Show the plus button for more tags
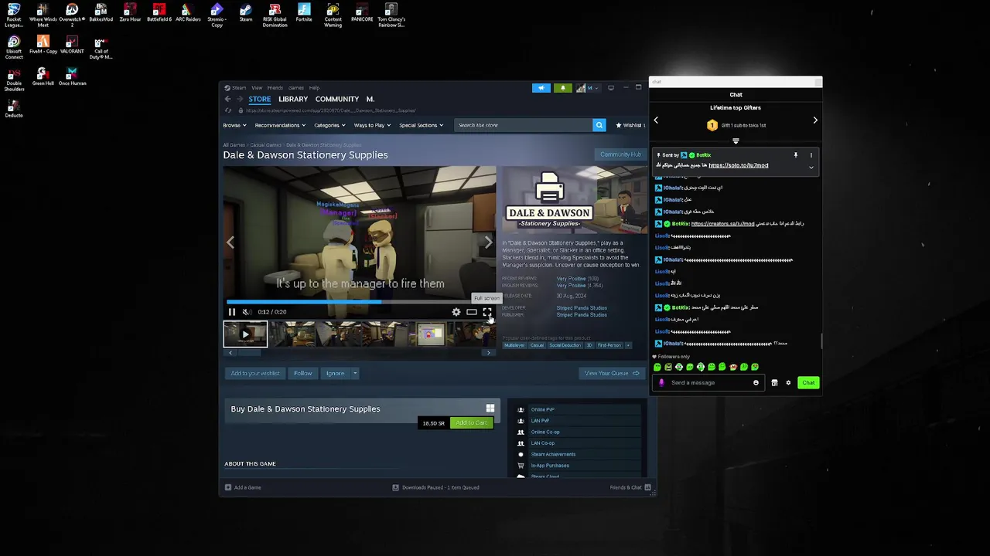Image resolution: width=990 pixels, height=556 pixels. (628, 345)
